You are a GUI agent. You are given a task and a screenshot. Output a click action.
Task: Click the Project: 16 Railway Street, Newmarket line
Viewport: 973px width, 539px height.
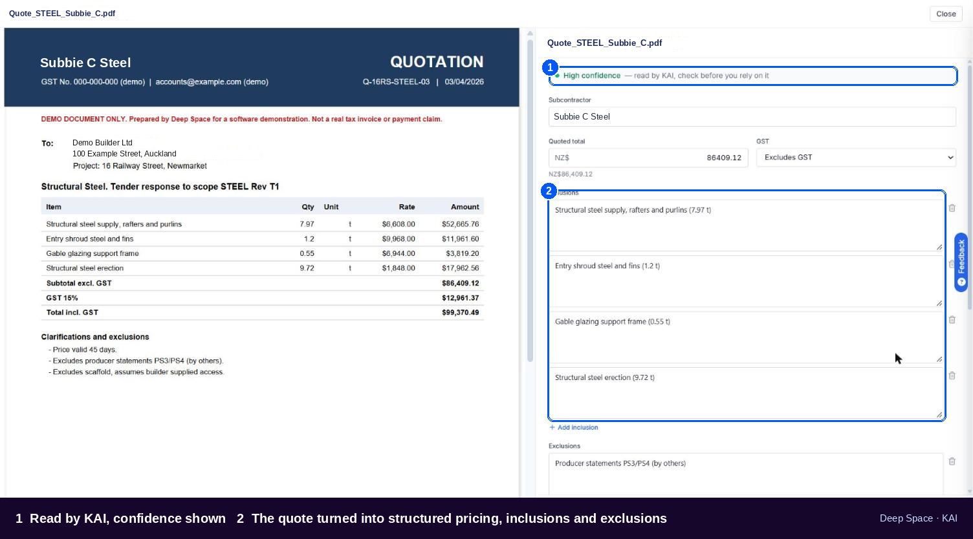click(140, 166)
